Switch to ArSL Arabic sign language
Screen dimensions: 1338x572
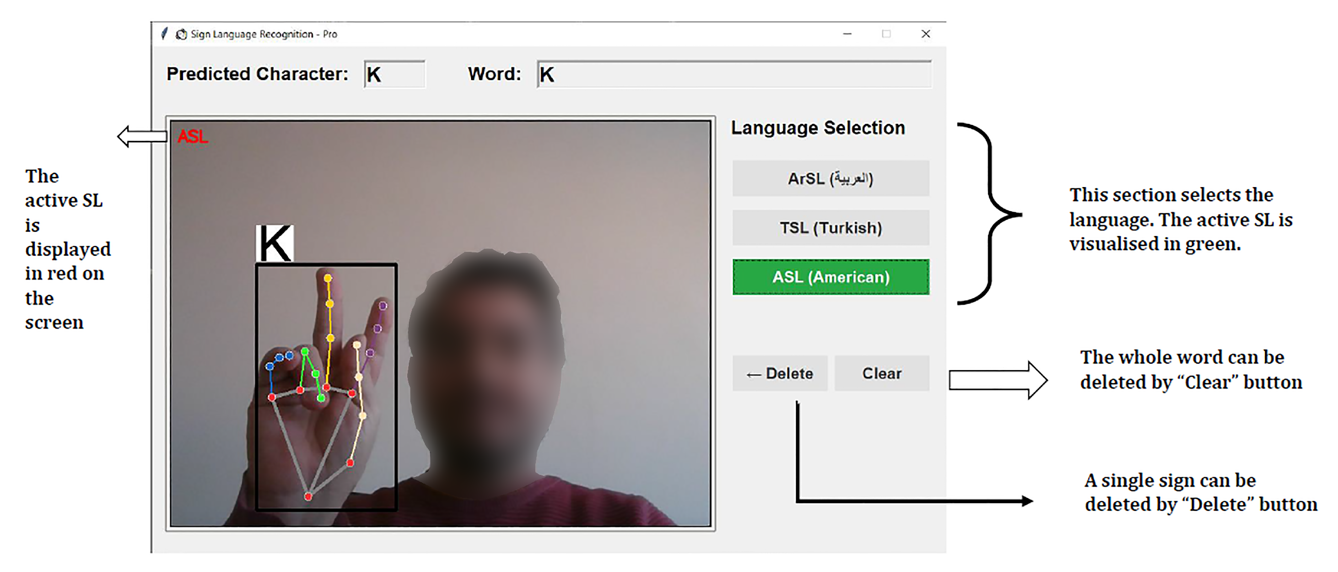pyautogui.click(x=830, y=178)
